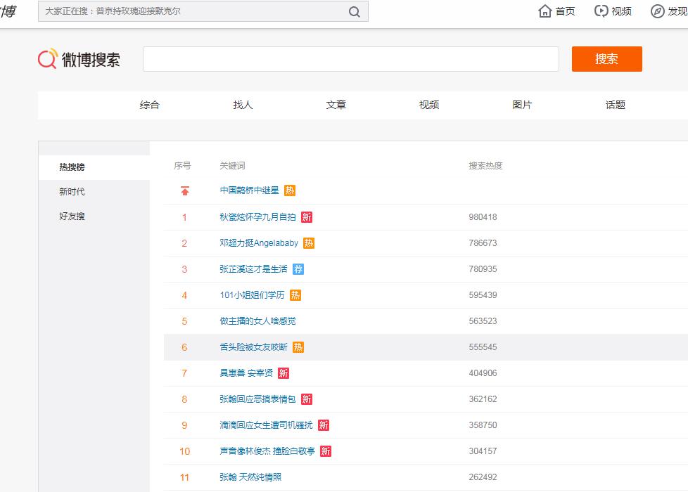The image size is (688, 492).
Task: Click the 关键词 column header
Action: (233, 166)
